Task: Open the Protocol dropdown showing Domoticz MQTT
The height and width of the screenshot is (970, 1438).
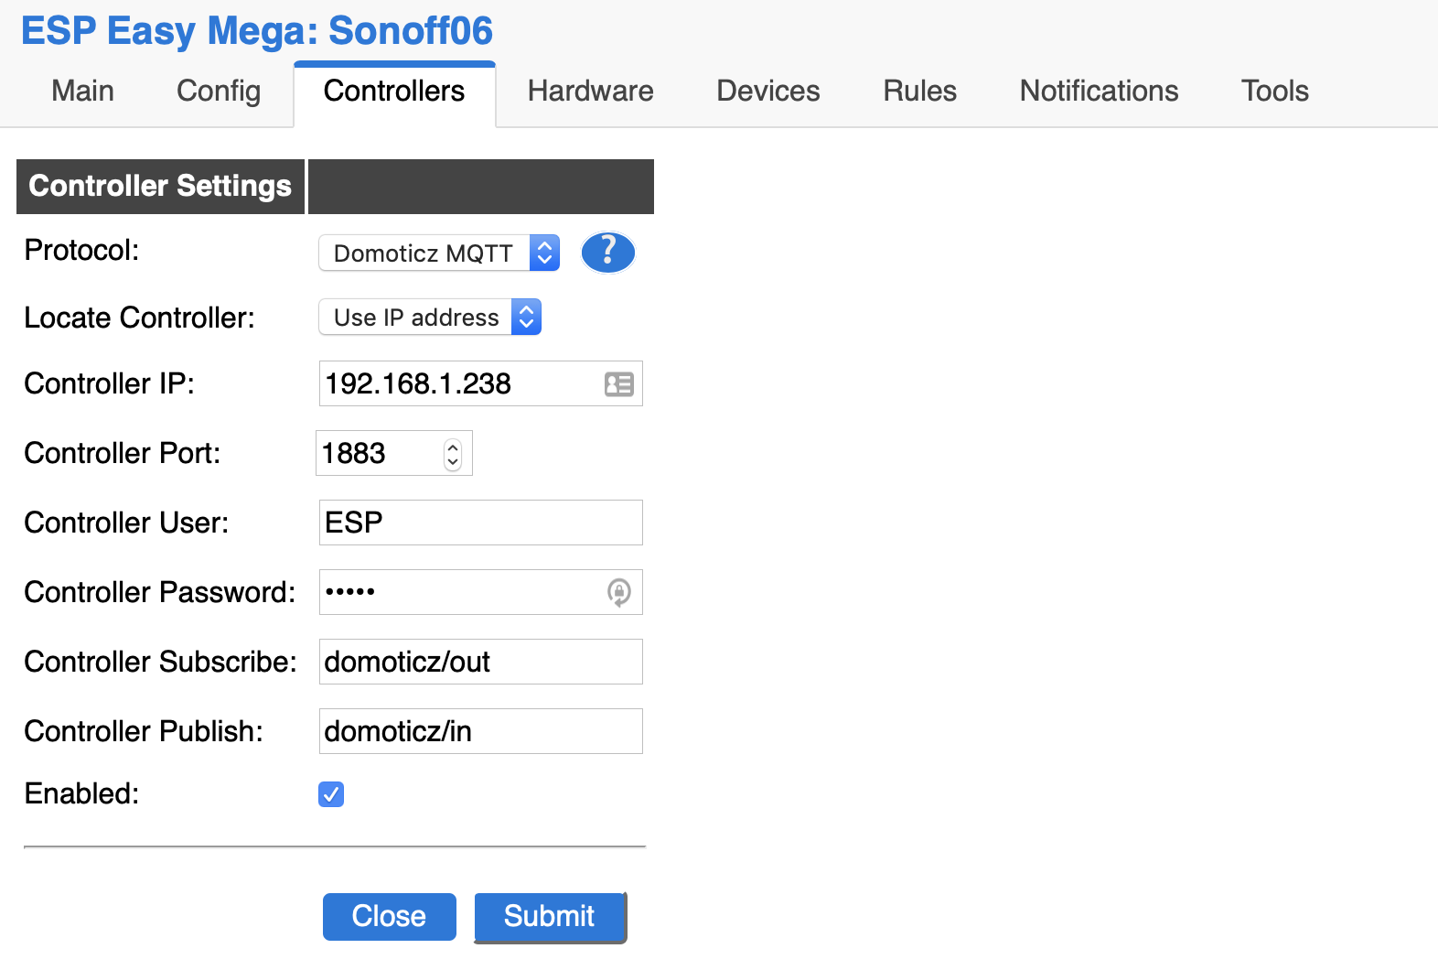Action: pyautogui.click(x=439, y=253)
